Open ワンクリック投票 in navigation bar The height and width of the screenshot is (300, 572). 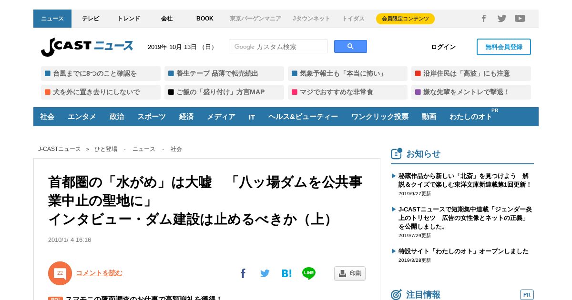click(x=380, y=117)
